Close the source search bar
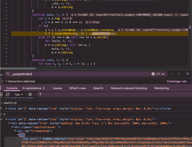This screenshot has width=192, height=147. 187,74
